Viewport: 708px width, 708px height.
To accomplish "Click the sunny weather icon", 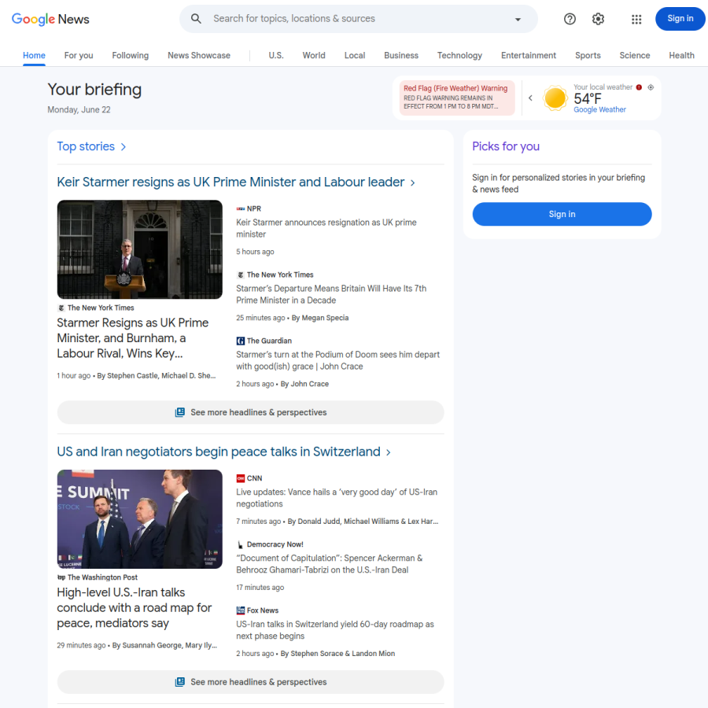I will point(555,98).
